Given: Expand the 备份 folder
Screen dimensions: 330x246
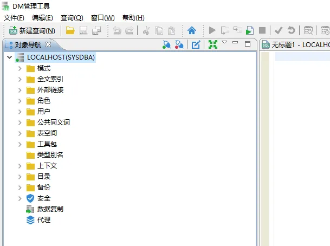Looking at the screenshot, I should 20,187.
